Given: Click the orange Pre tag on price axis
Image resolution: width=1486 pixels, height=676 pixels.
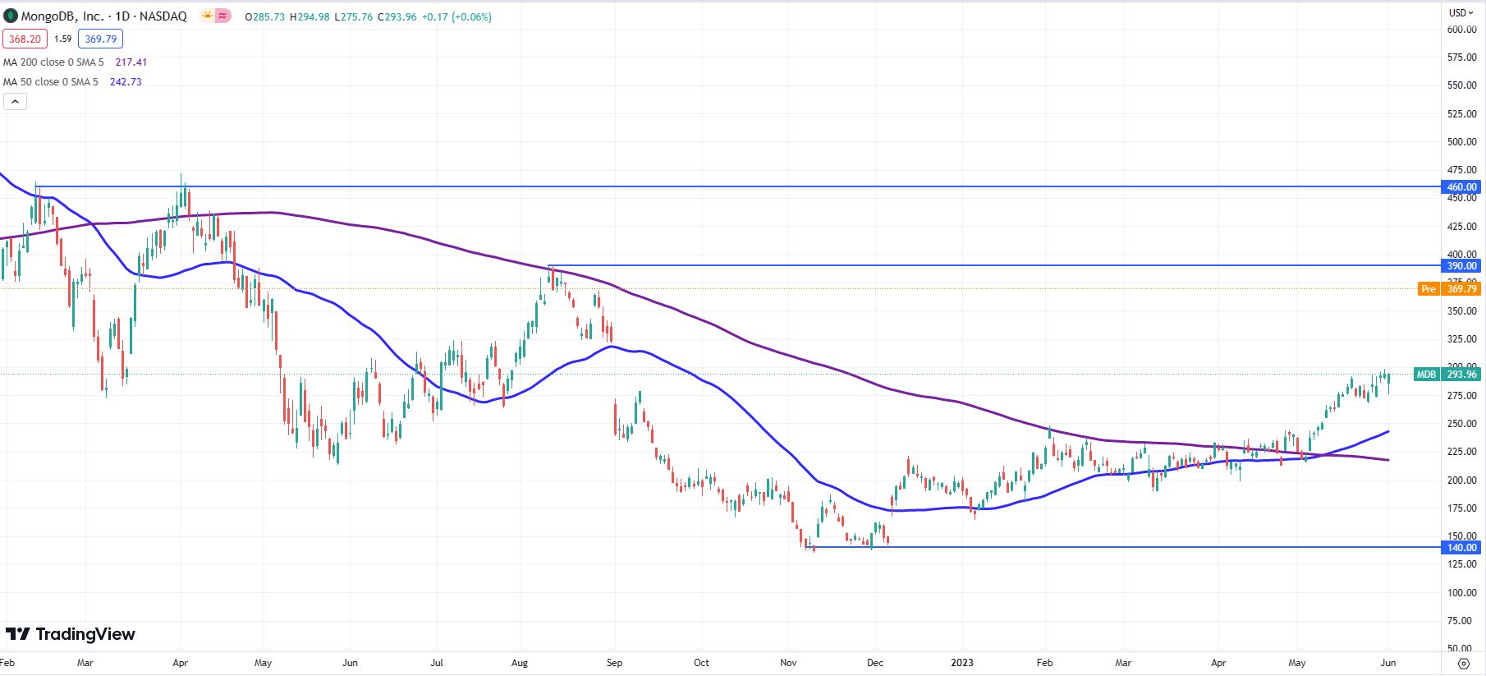Looking at the screenshot, I should tap(1429, 289).
